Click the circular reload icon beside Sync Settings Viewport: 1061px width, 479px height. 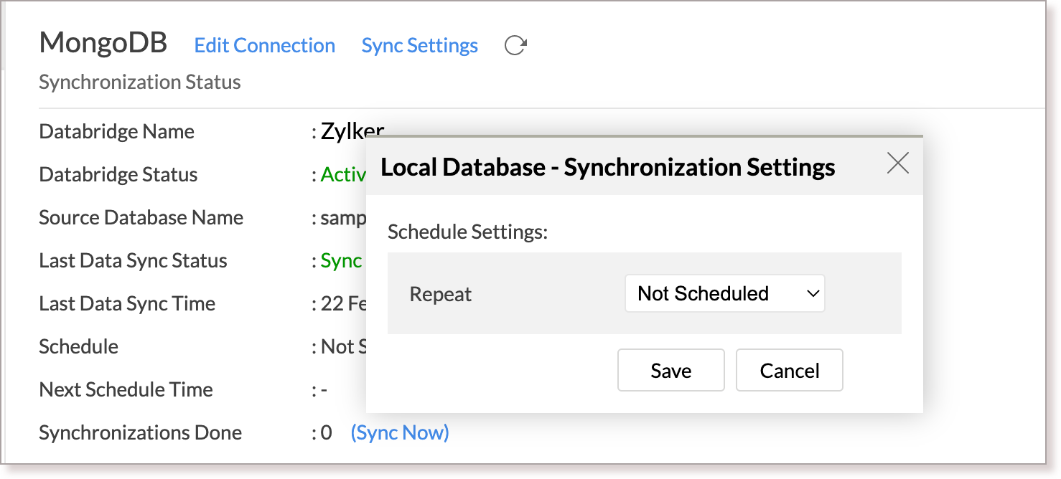pyautogui.click(x=515, y=44)
